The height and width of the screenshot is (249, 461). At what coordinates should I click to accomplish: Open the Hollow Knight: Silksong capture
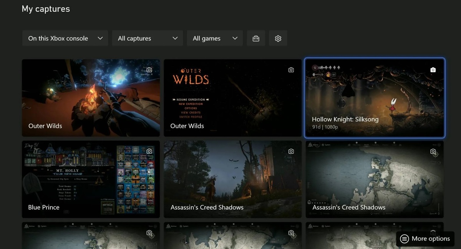pyautogui.click(x=375, y=98)
